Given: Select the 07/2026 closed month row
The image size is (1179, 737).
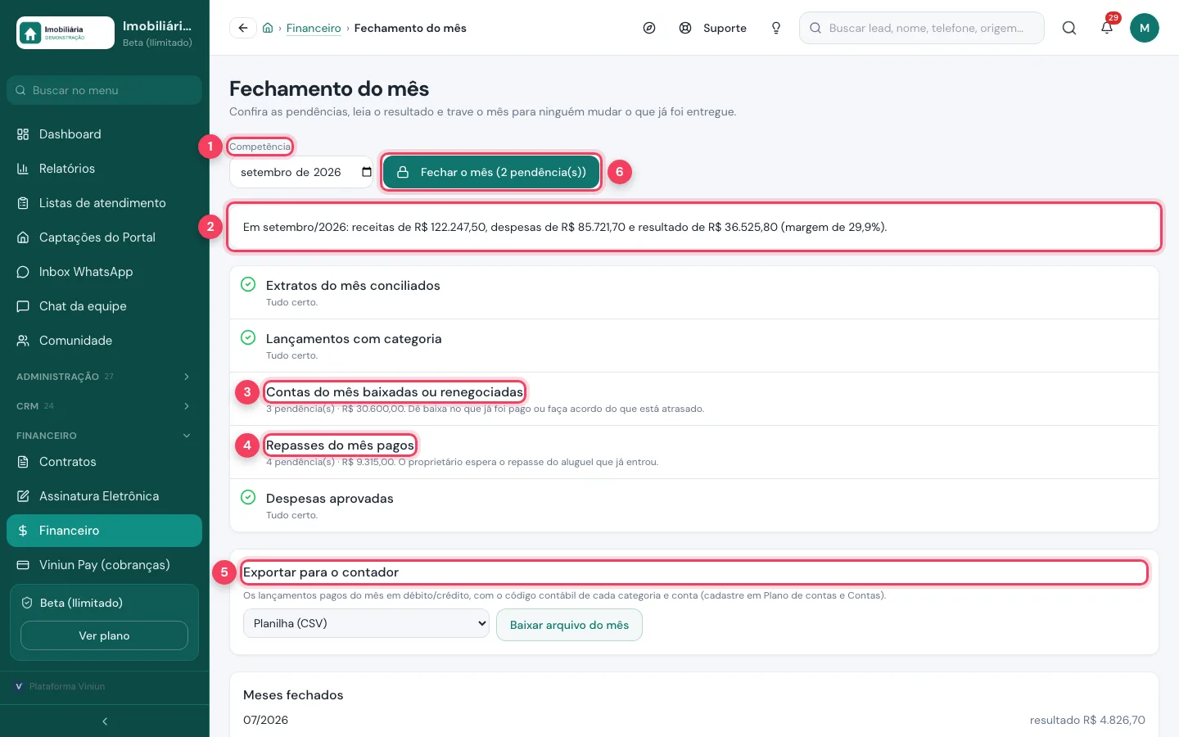Looking at the screenshot, I should coord(694,721).
